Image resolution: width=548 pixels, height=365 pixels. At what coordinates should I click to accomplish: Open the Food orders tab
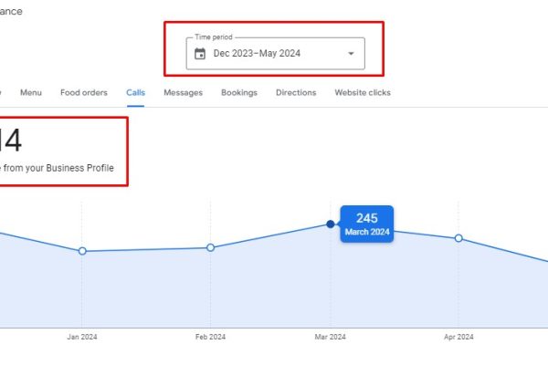tap(84, 92)
